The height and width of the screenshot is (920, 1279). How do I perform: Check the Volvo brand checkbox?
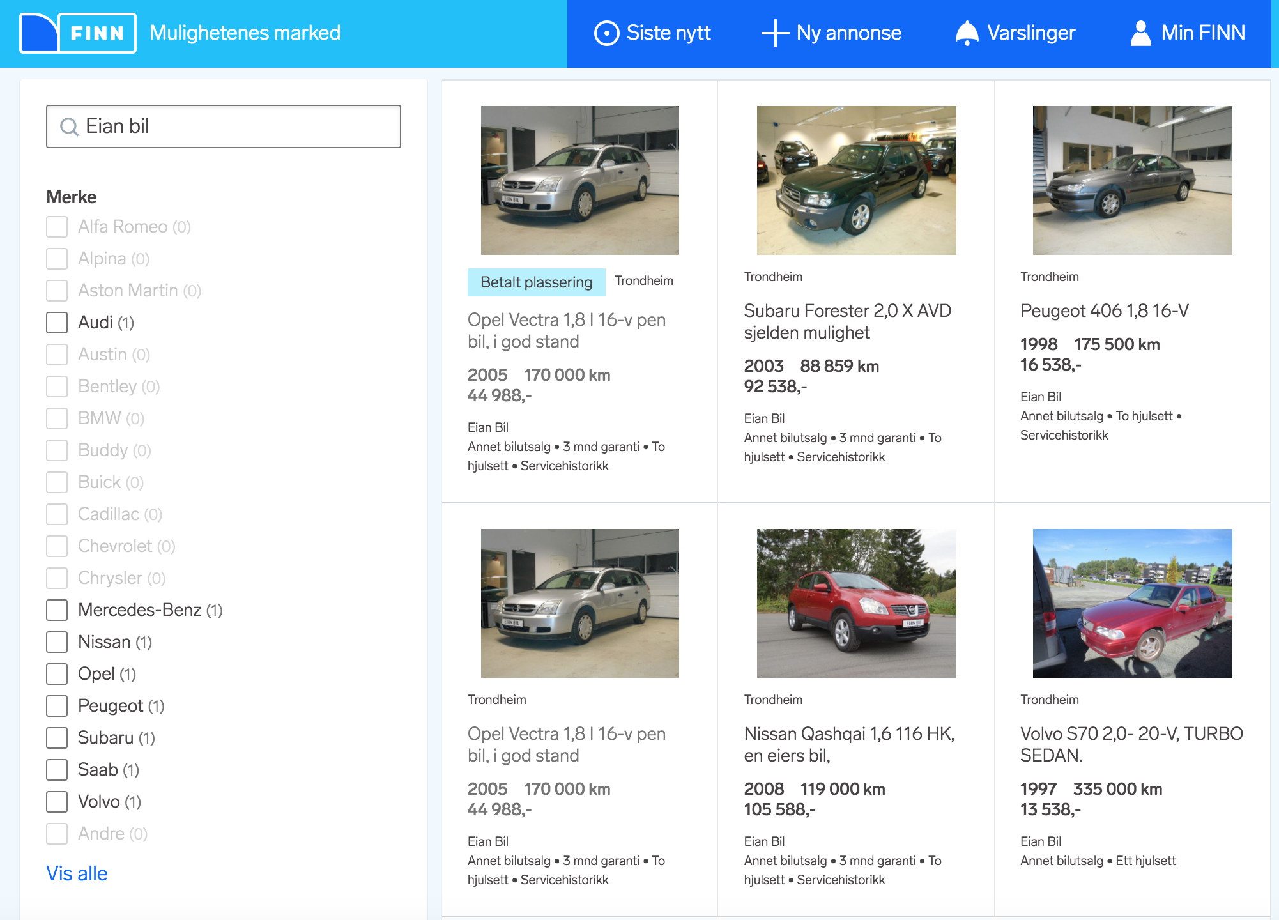click(57, 802)
